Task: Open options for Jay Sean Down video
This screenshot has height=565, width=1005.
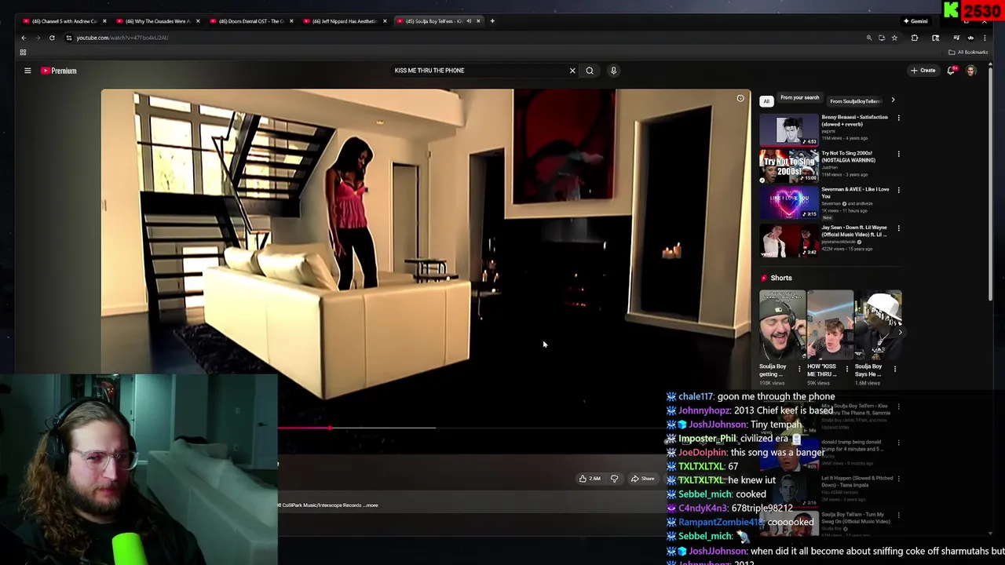Action: [899, 228]
